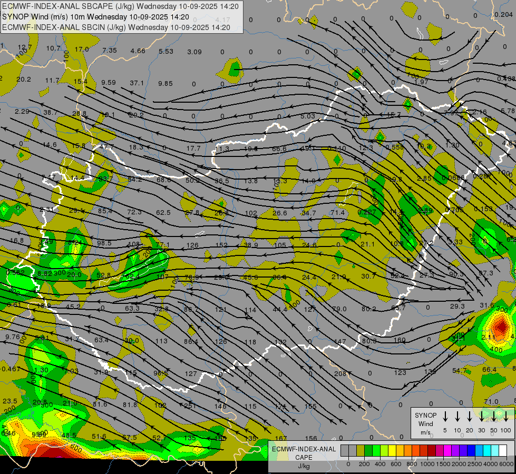Click the map value '5.53'
516x474 pixels.
tap(166, 51)
